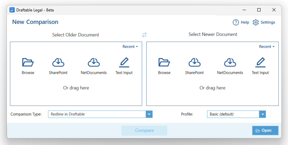Click the New Comparison heading
288x145 pixels.
[x=35, y=22]
